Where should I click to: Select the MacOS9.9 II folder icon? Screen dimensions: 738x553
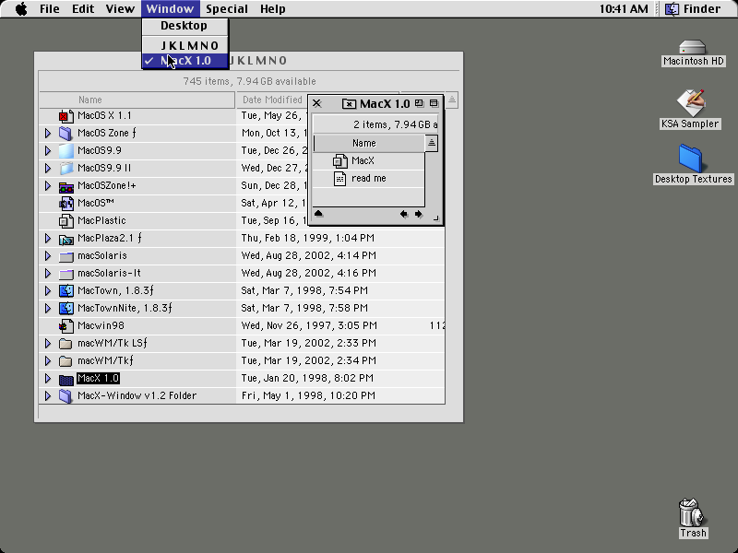click(66, 168)
